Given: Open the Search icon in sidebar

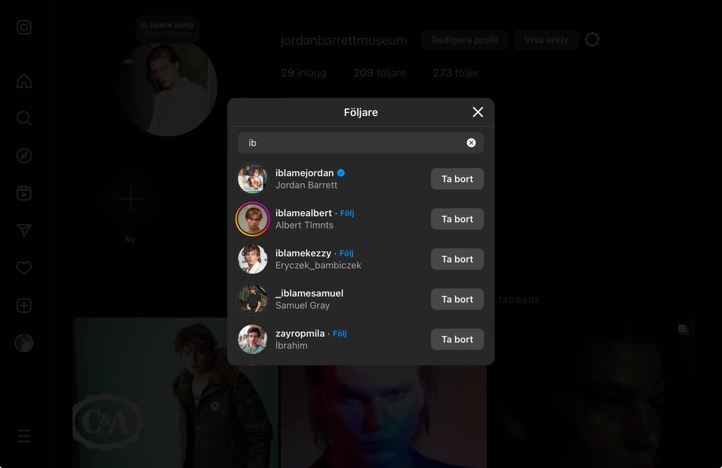Looking at the screenshot, I should (x=24, y=118).
